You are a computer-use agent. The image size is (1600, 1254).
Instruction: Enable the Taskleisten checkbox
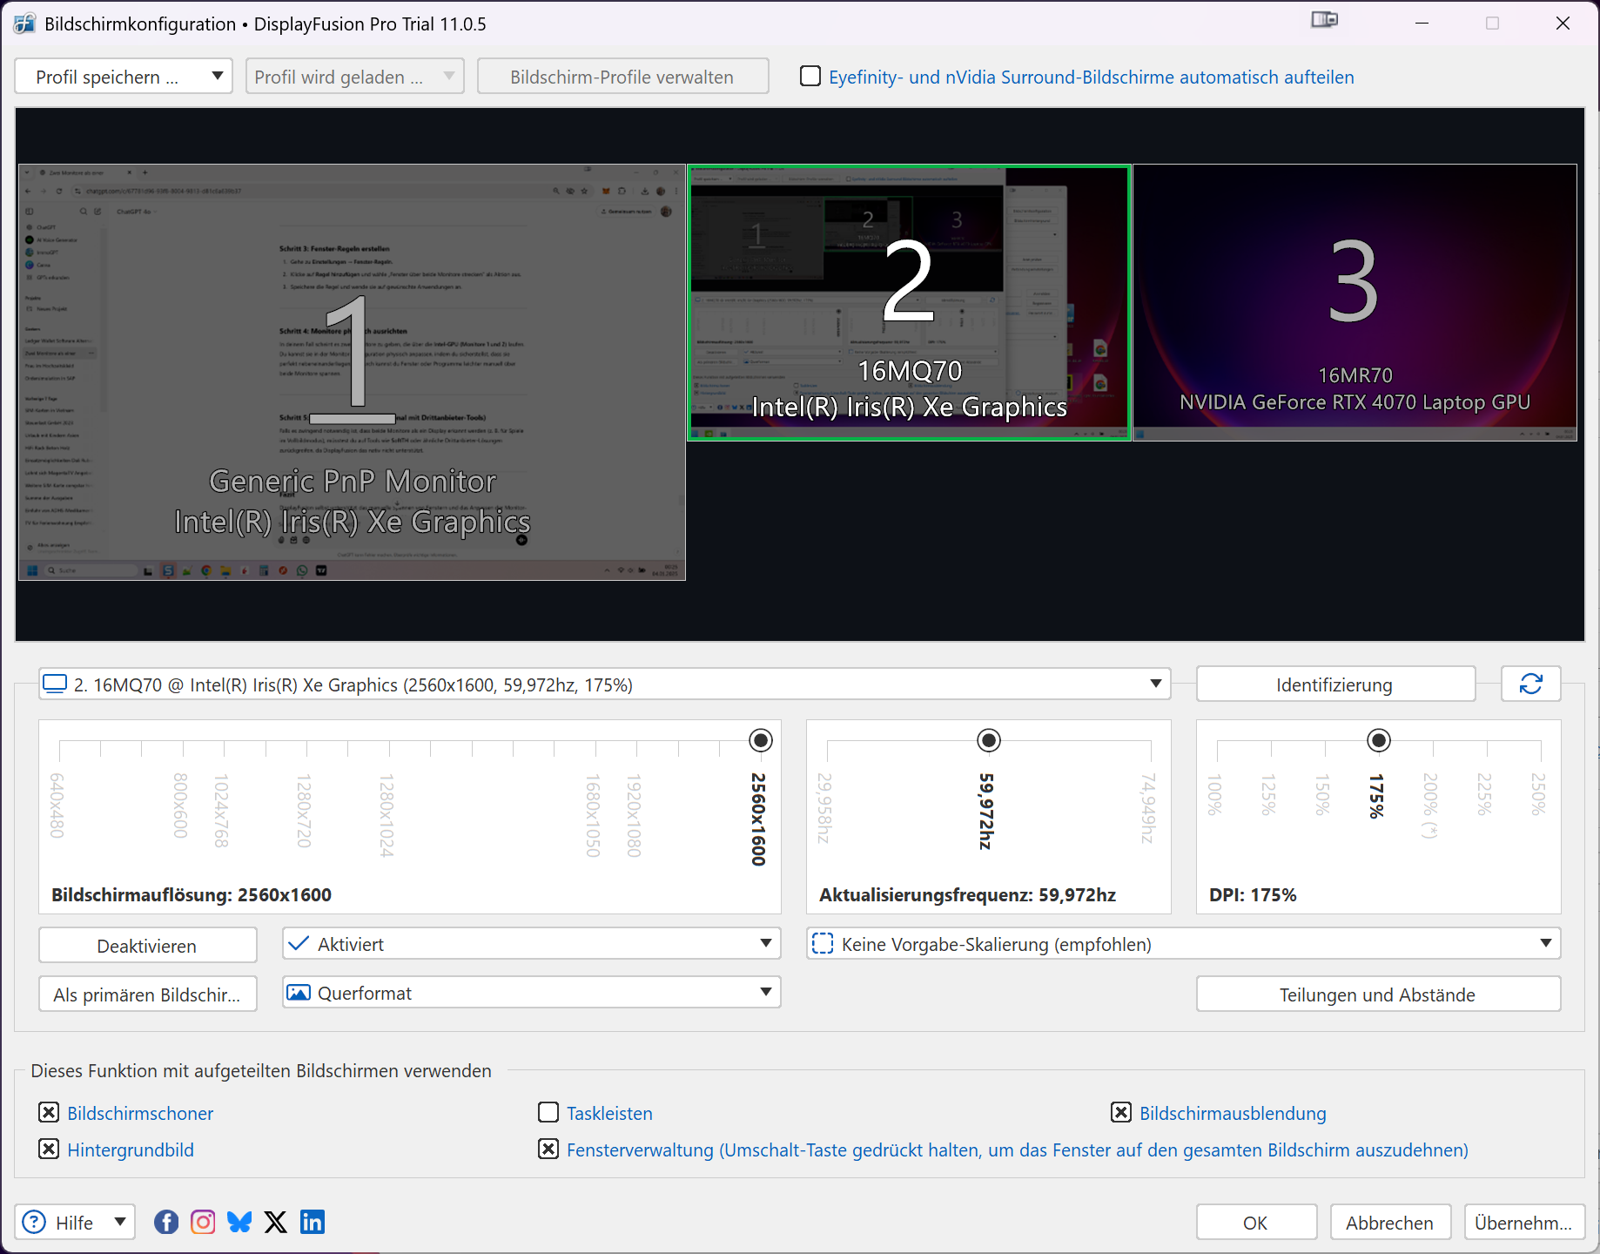pos(548,1113)
